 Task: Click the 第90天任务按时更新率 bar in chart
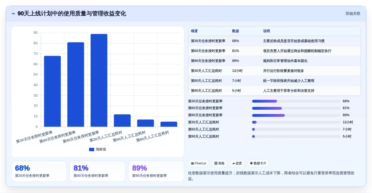click(99, 80)
